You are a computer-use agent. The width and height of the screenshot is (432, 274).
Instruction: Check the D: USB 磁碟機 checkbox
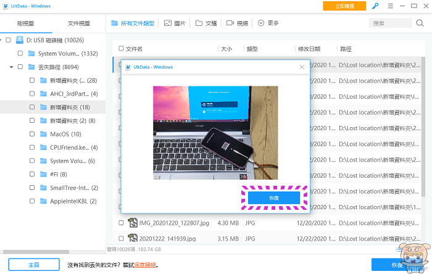tap(8, 40)
